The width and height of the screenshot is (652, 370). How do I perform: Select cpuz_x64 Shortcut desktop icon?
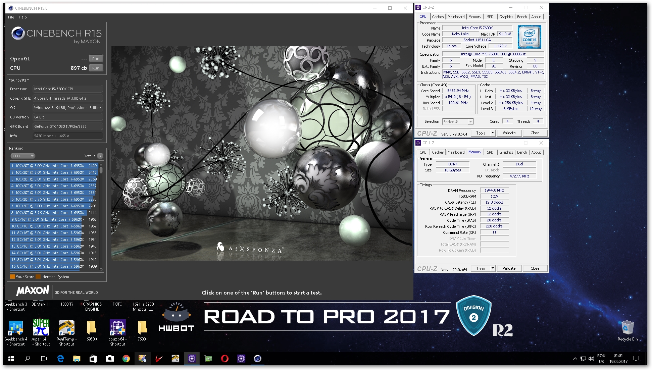pos(117,332)
